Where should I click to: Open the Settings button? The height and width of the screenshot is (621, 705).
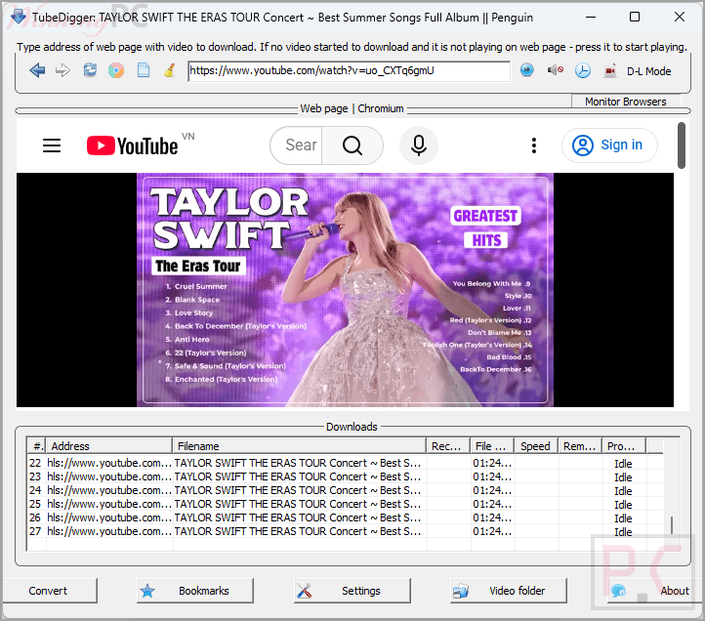click(352, 591)
